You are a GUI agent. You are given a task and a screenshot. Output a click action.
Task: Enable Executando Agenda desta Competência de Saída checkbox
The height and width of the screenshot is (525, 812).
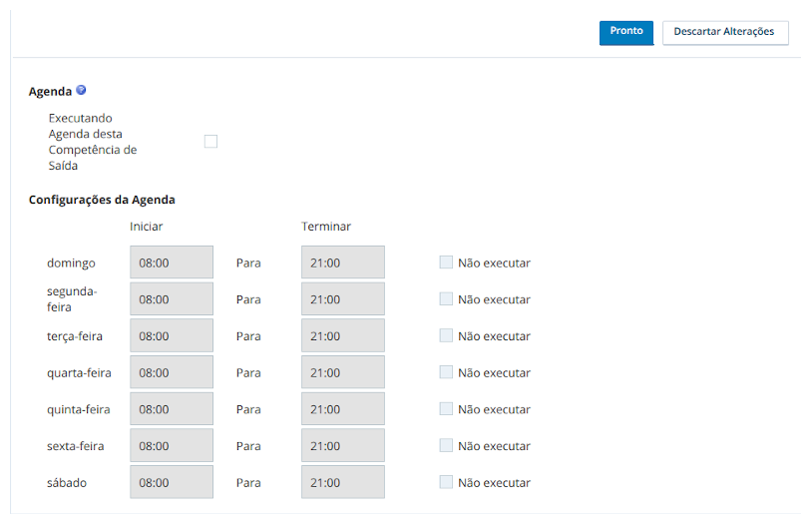(210, 142)
